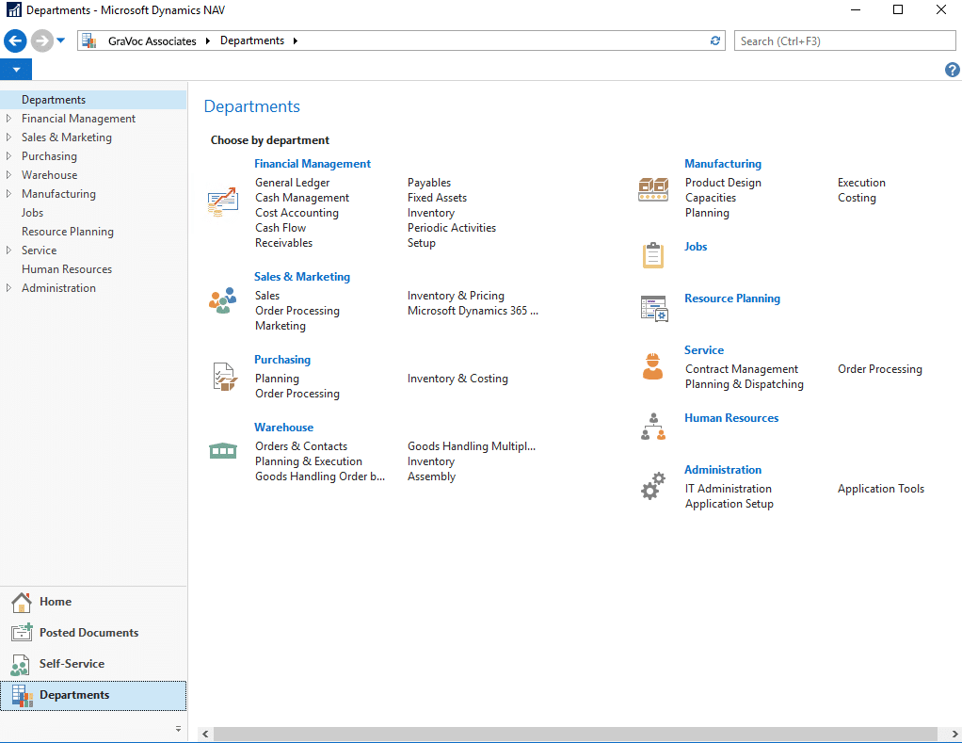Open the blue application menu dropdown
Image resolution: width=962 pixels, height=743 pixels.
pyautogui.click(x=17, y=70)
